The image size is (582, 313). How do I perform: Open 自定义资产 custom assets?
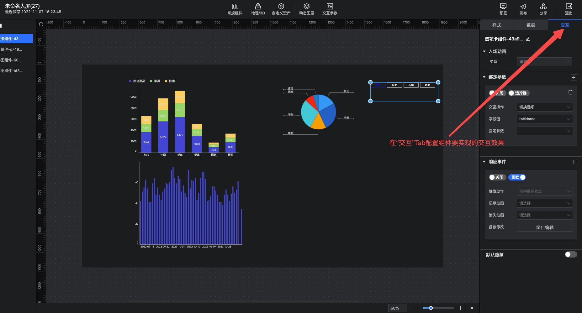pos(281,9)
